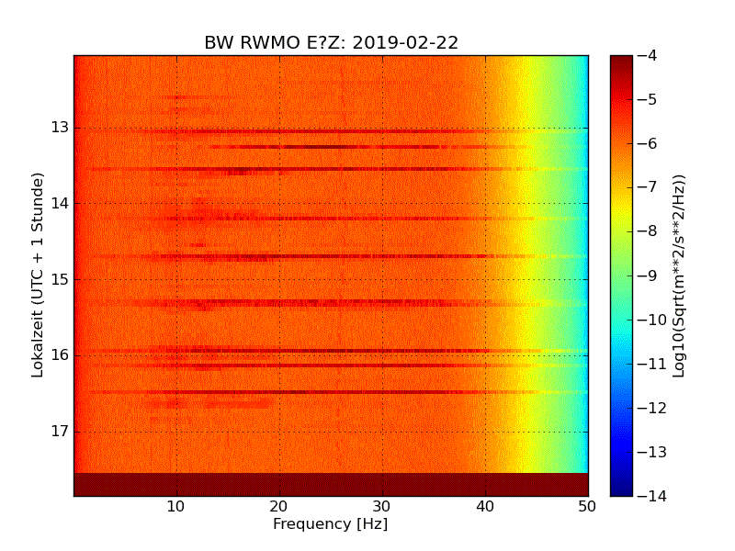Click colorbar tick label −13
The height and width of the screenshot is (551, 735).
point(652,452)
